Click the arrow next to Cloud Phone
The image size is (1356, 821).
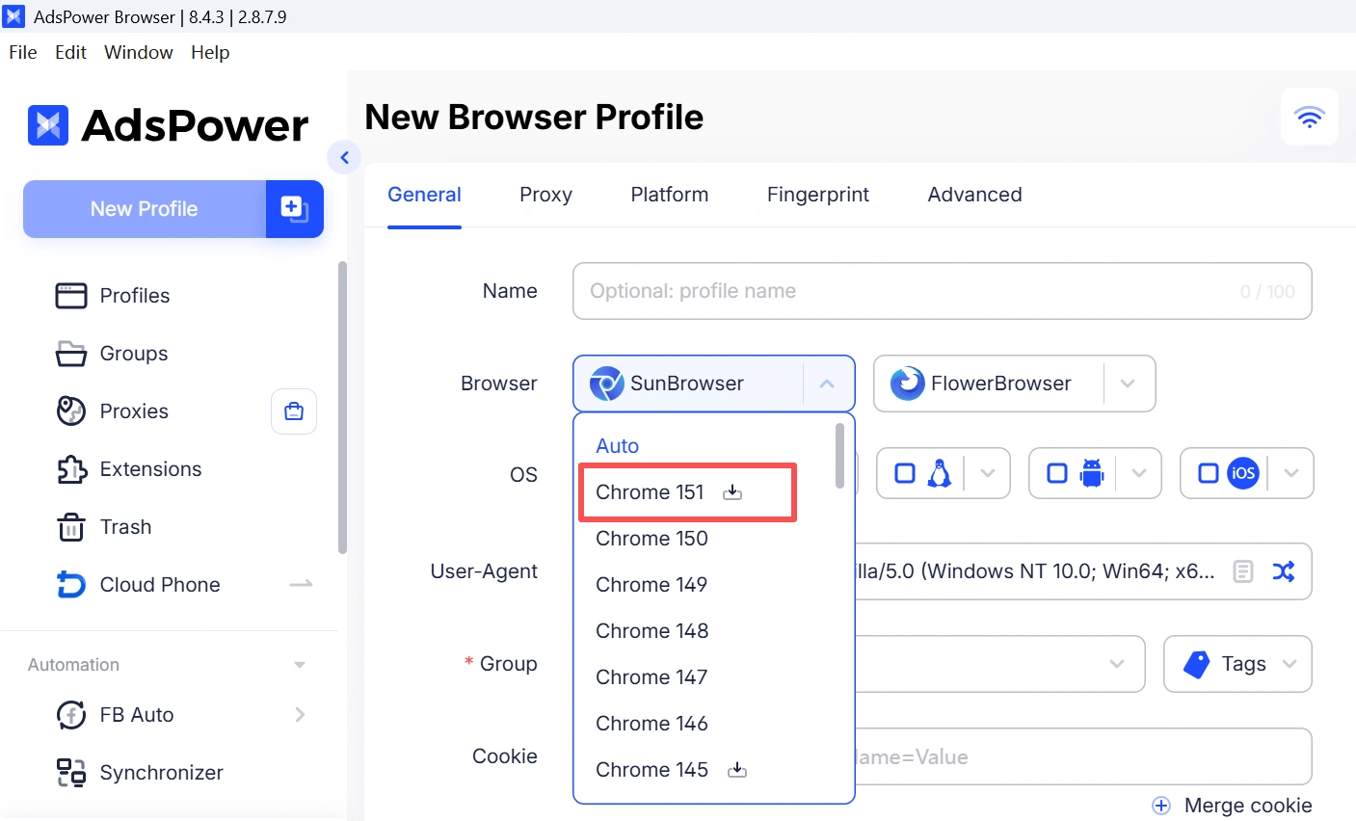coord(301,584)
